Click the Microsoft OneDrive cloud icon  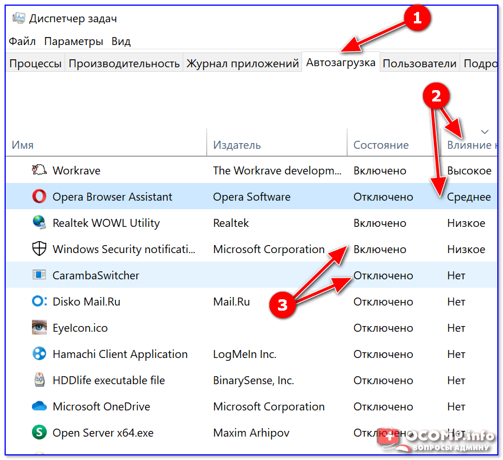pyautogui.click(x=39, y=406)
